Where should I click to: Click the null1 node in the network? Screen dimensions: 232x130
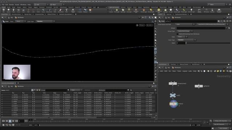point(173,95)
